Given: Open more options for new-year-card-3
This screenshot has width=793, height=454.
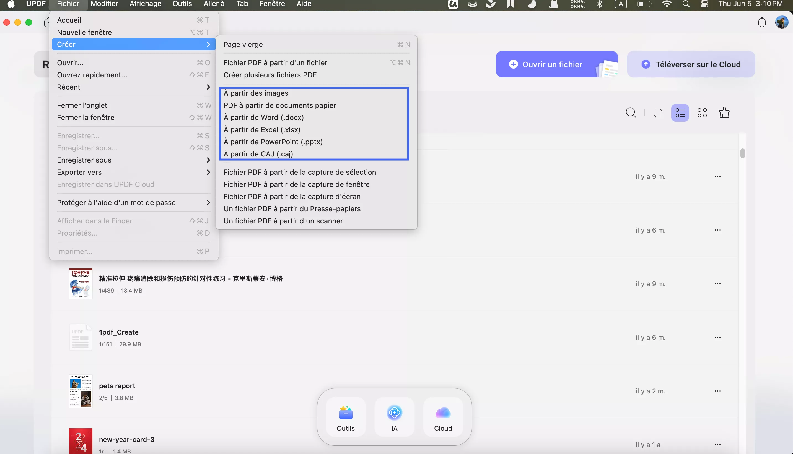Looking at the screenshot, I should coord(717,445).
